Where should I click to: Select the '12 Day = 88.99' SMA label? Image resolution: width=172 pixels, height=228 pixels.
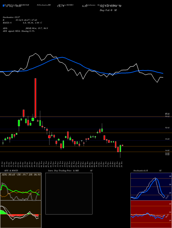(13, 7)
